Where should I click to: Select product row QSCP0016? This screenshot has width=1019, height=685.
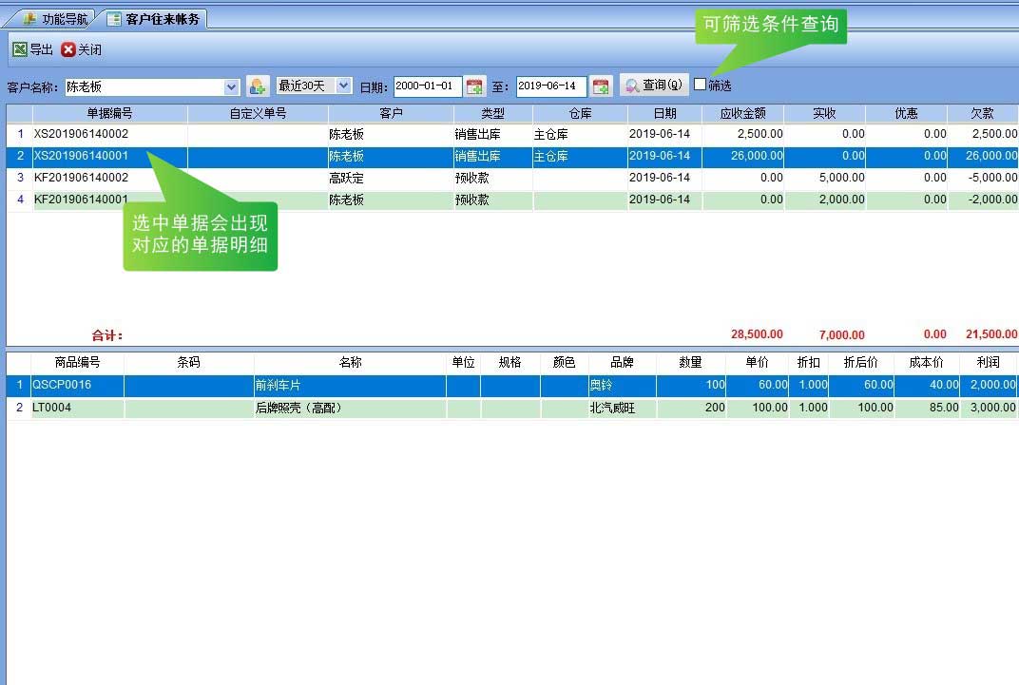point(512,385)
